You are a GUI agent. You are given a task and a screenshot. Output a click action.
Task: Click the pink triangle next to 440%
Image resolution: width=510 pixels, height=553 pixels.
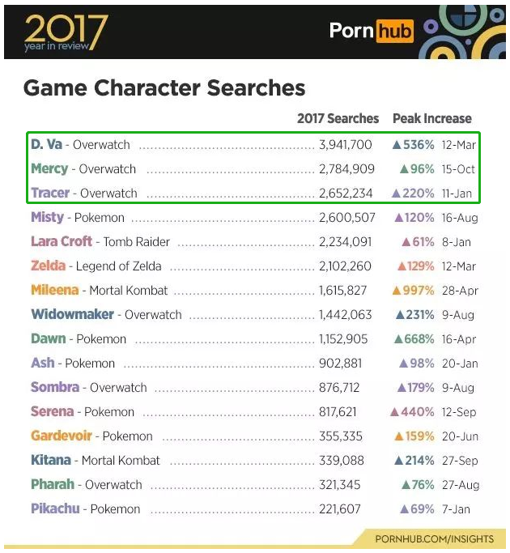point(394,412)
